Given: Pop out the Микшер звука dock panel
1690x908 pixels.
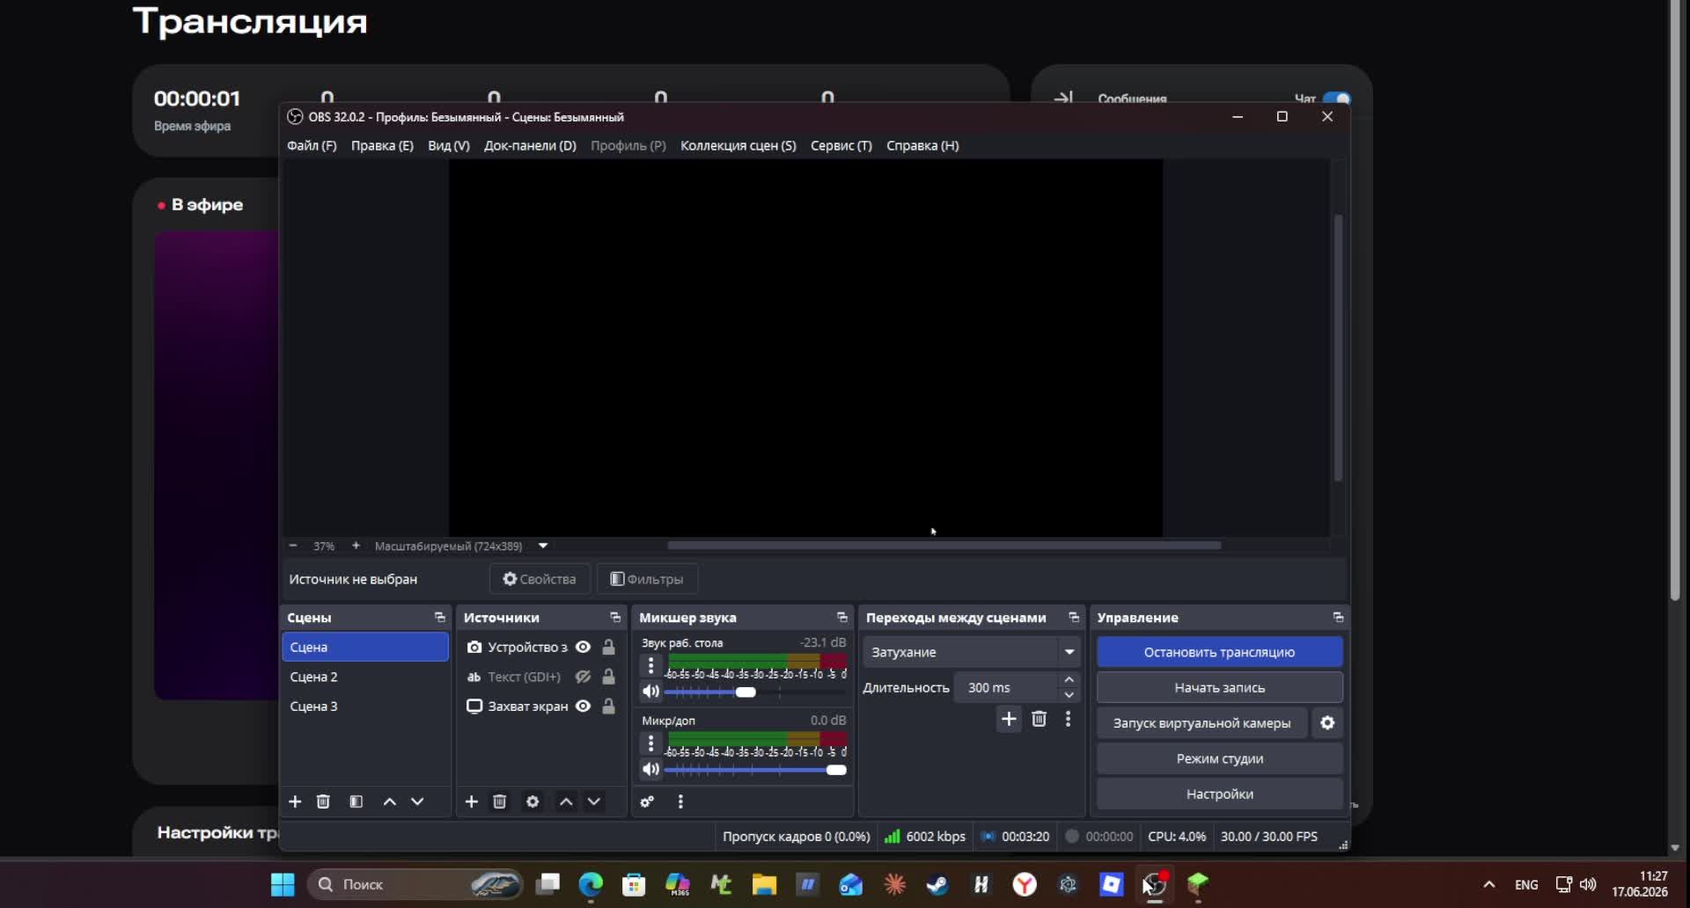Looking at the screenshot, I should [841, 618].
